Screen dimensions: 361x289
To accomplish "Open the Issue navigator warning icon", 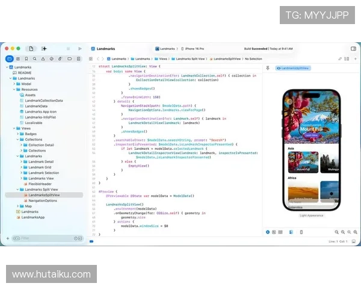I will [43, 59].
